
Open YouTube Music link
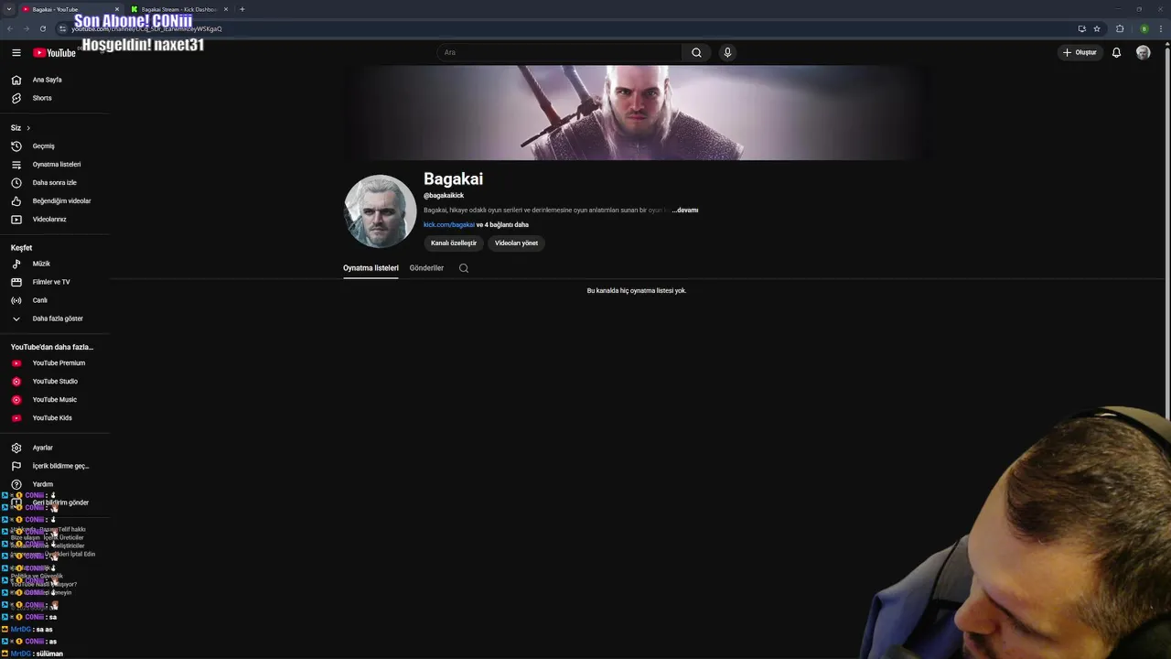pos(55,399)
